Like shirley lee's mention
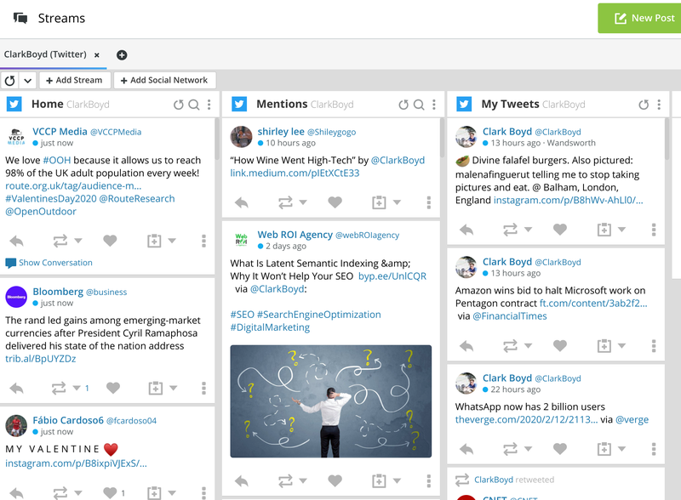This screenshot has width=681, height=500. (x=335, y=202)
